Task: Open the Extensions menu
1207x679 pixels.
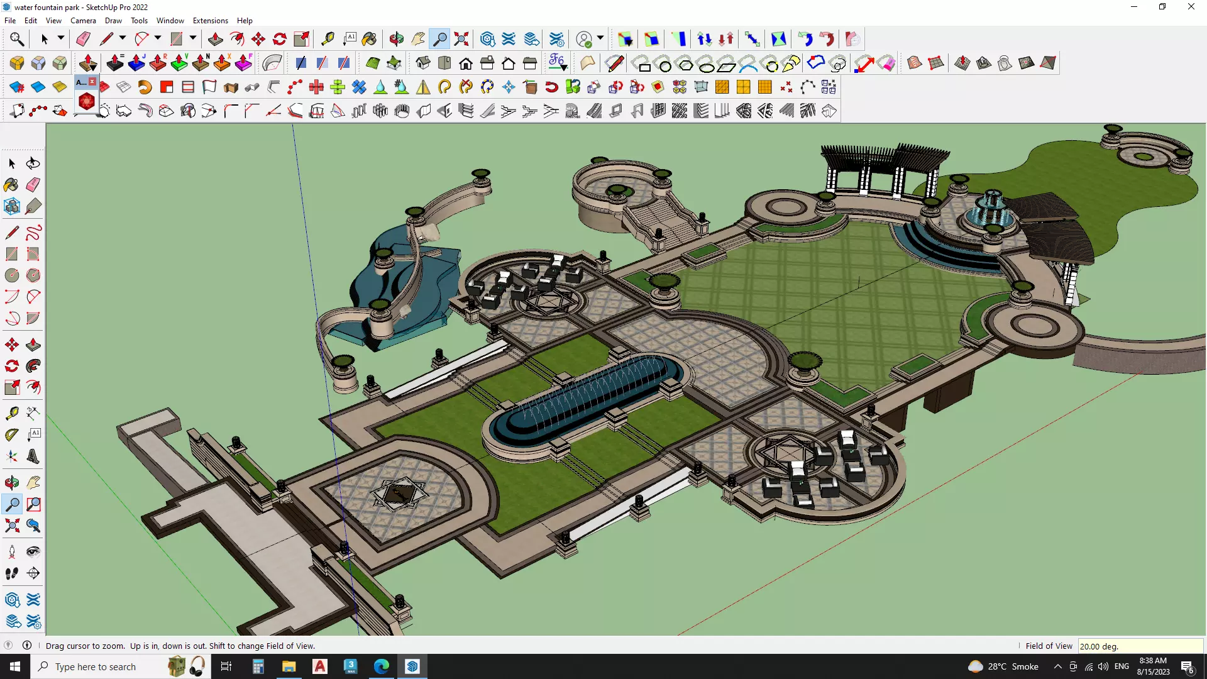Action: coord(210,21)
